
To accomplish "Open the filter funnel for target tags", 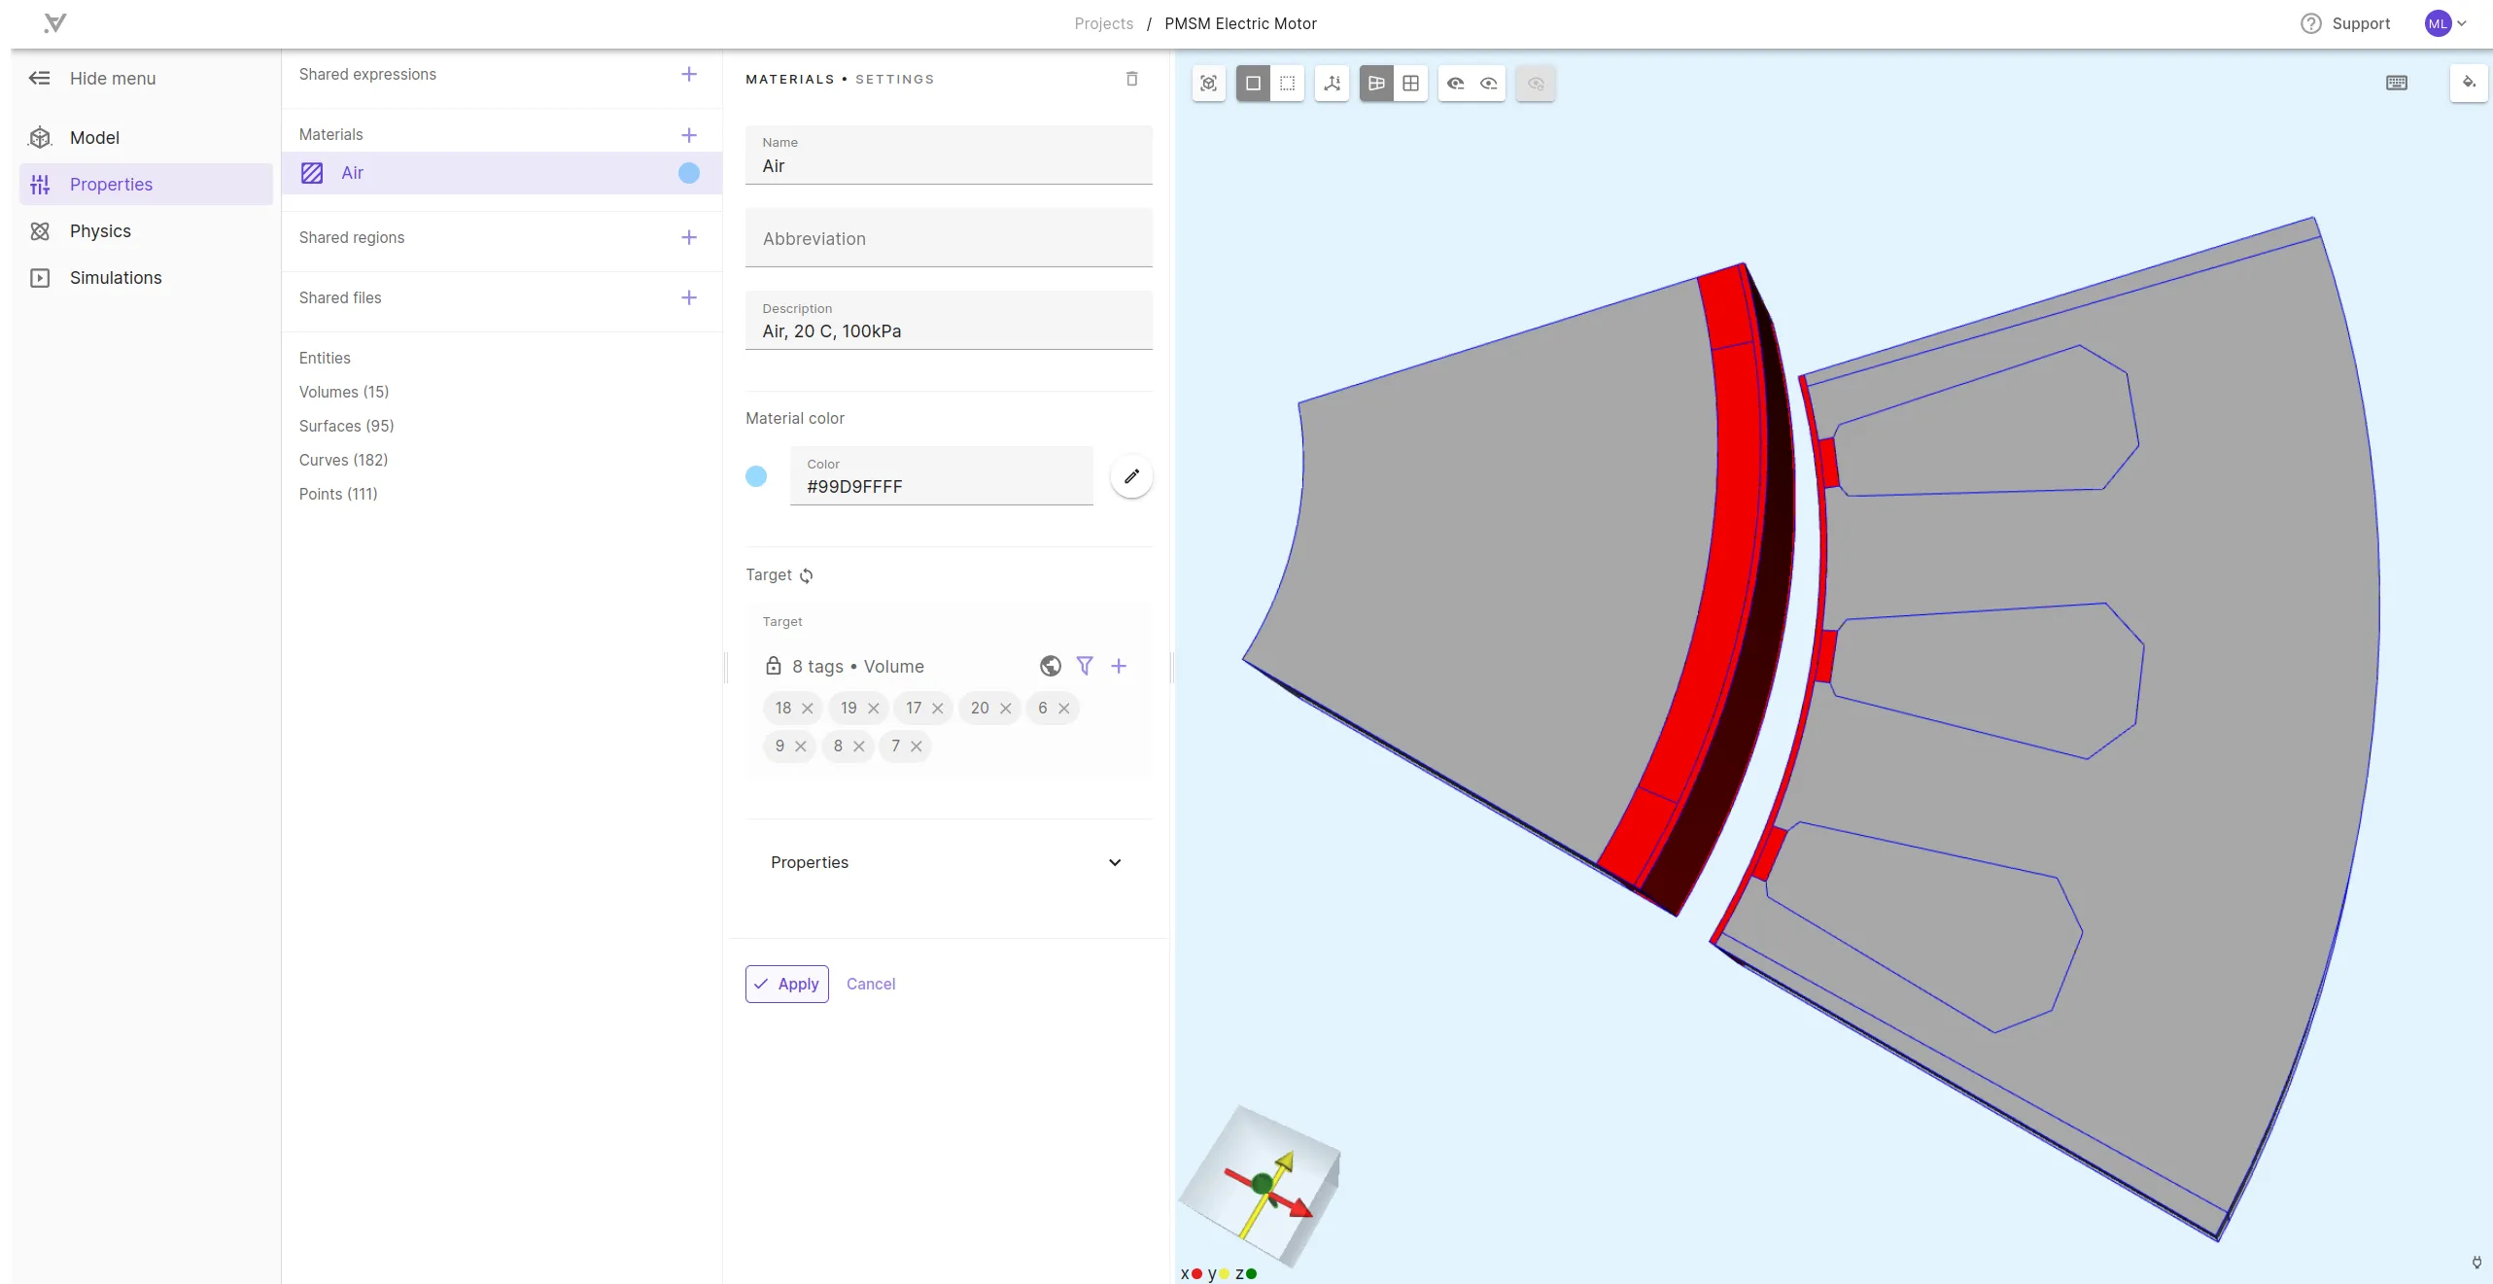I will tap(1085, 667).
